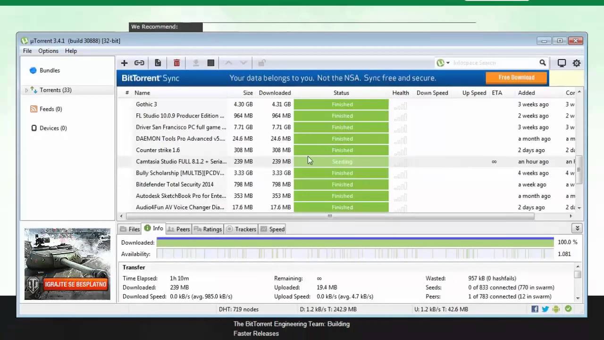Click the Health column header
Image resolution: width=604 pixels, height=340 pixels.
(x=401, y=93)
